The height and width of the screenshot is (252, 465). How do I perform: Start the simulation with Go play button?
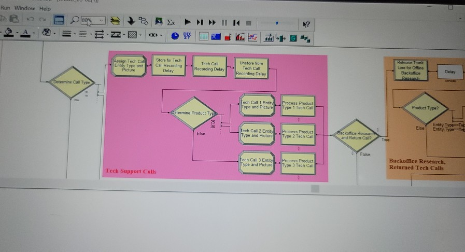[x=188, y=22]
